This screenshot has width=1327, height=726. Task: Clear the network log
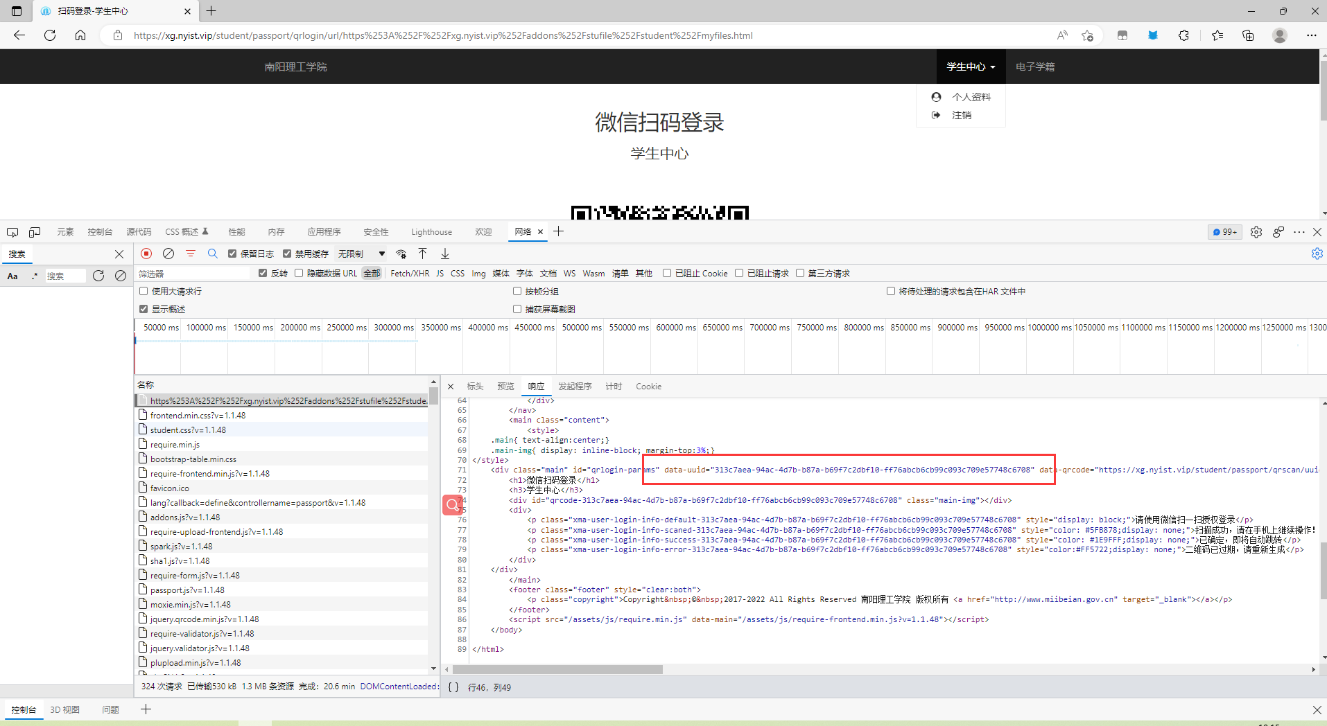pos(168,254)
